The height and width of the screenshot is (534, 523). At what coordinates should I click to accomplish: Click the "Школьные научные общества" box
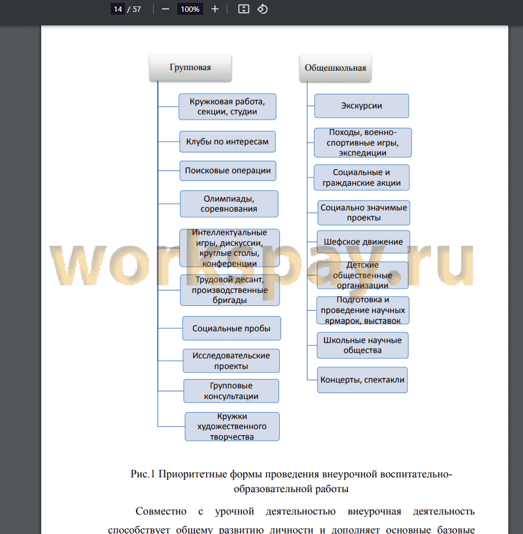point(362,345)
